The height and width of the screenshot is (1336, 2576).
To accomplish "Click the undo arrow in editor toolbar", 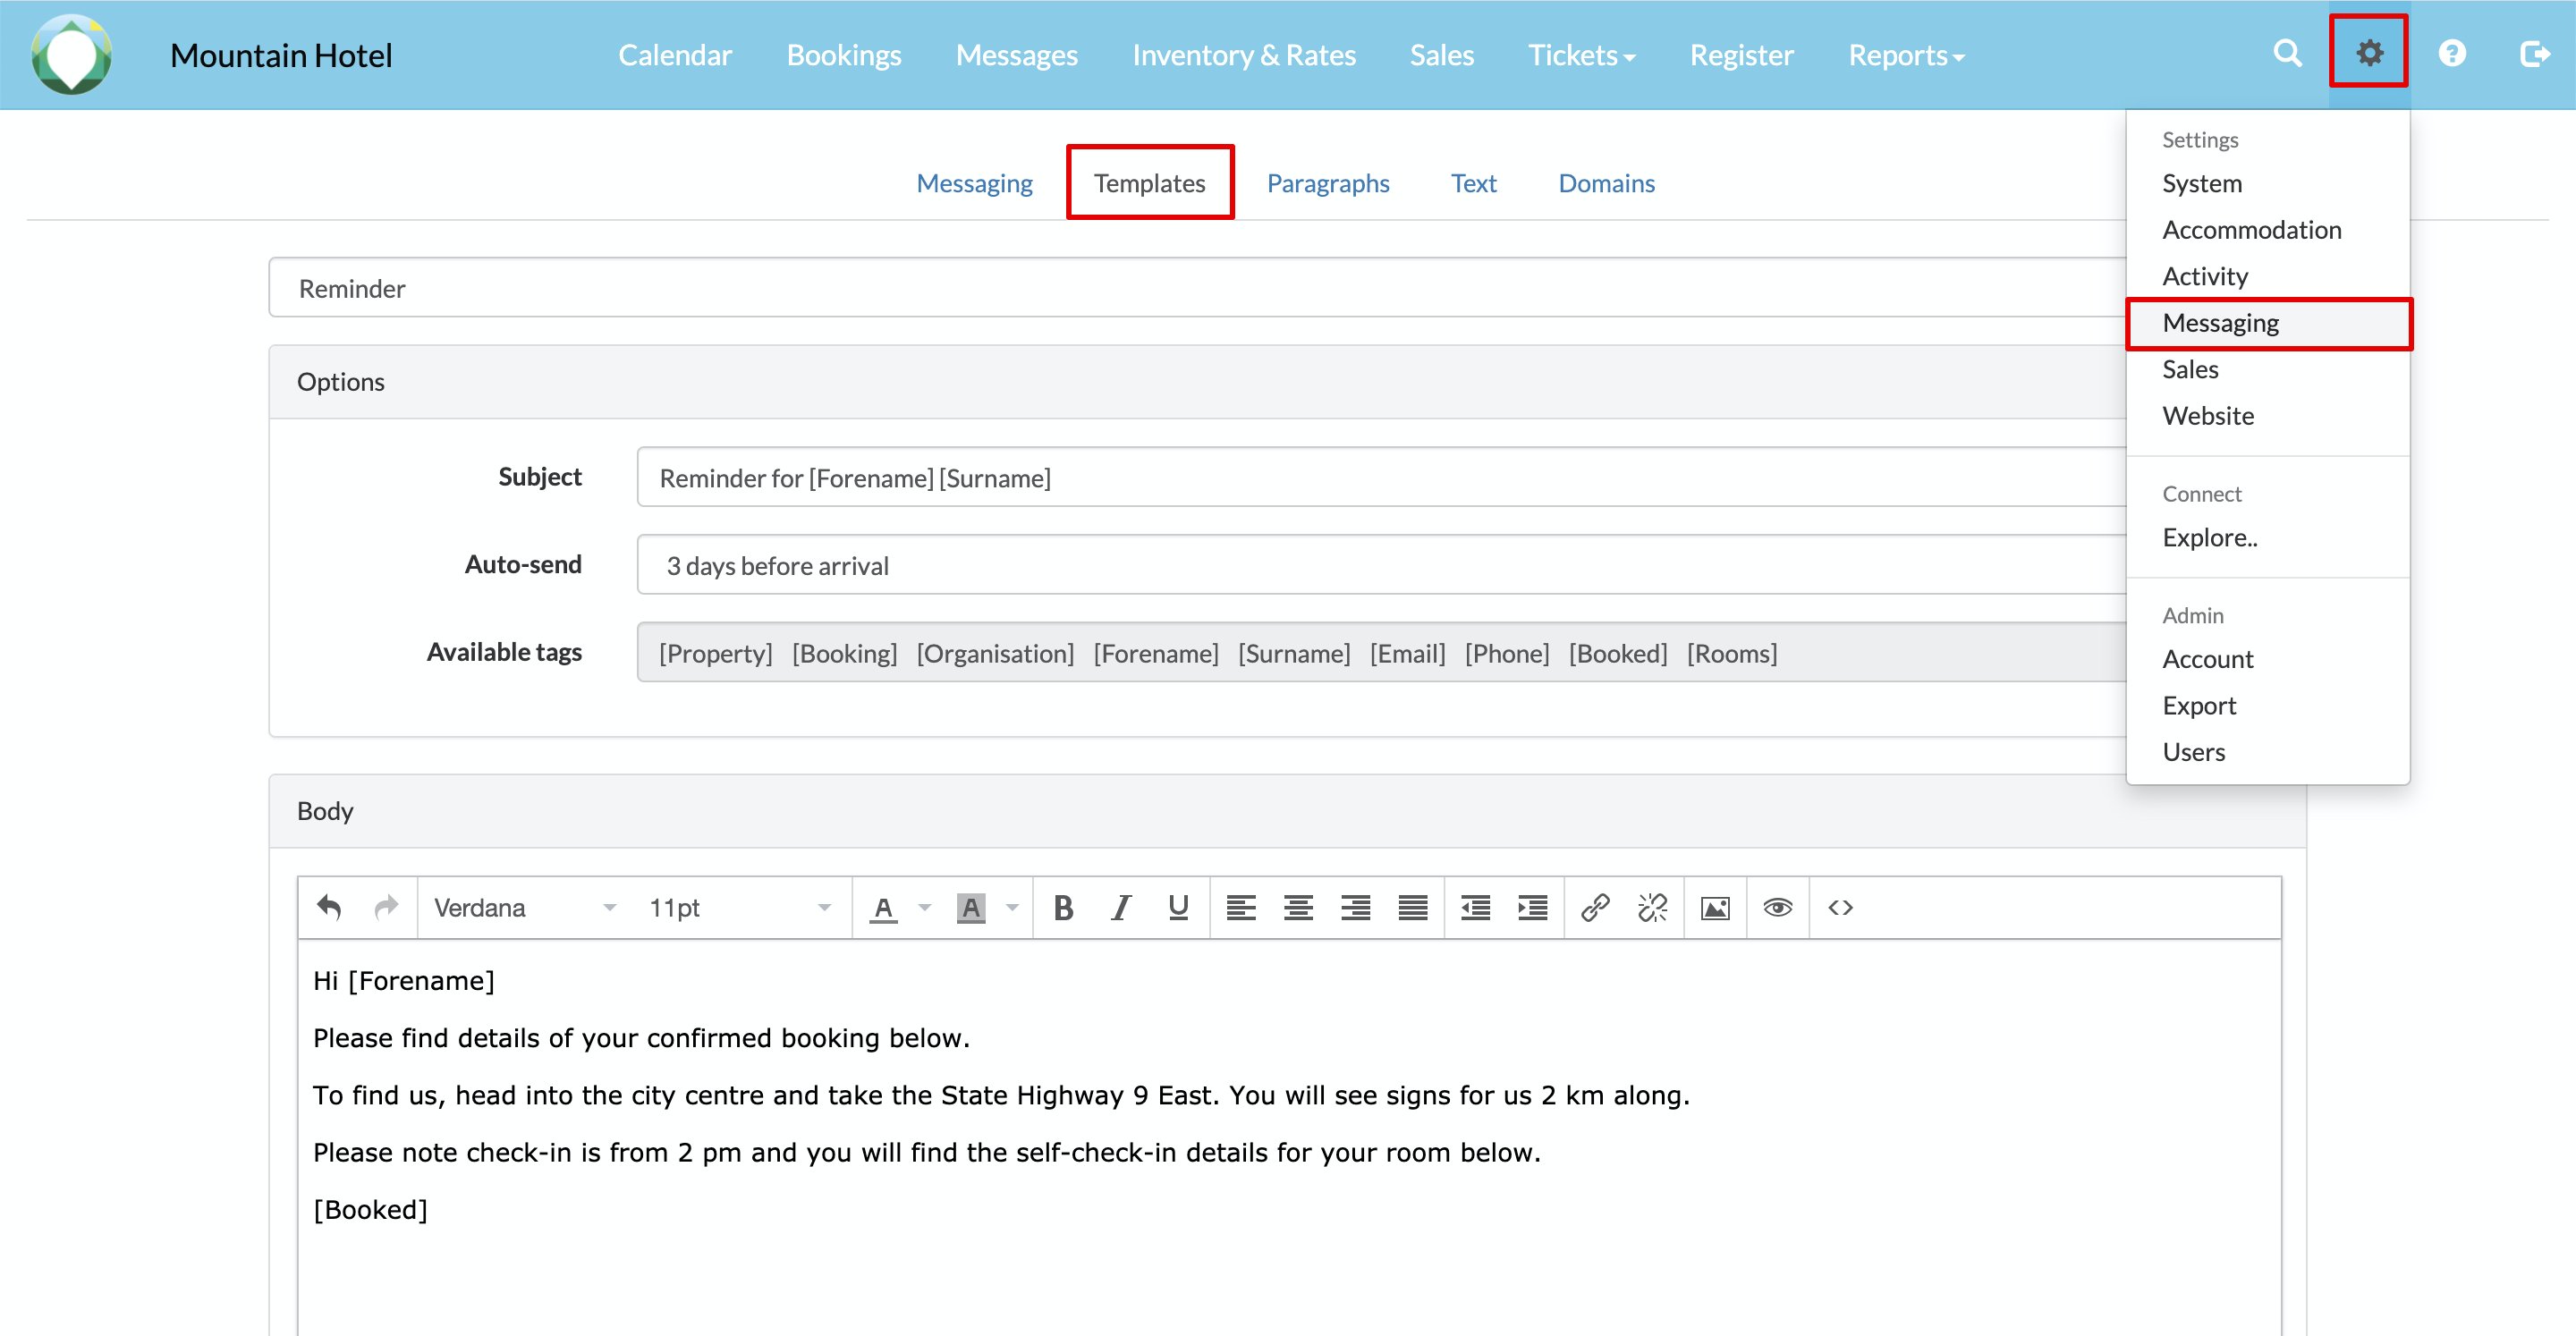I will (329, 907).
